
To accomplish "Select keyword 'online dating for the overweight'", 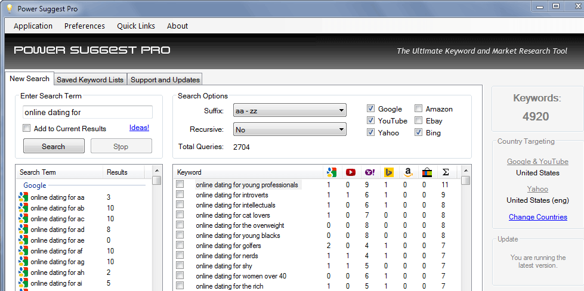I will 240,225.
